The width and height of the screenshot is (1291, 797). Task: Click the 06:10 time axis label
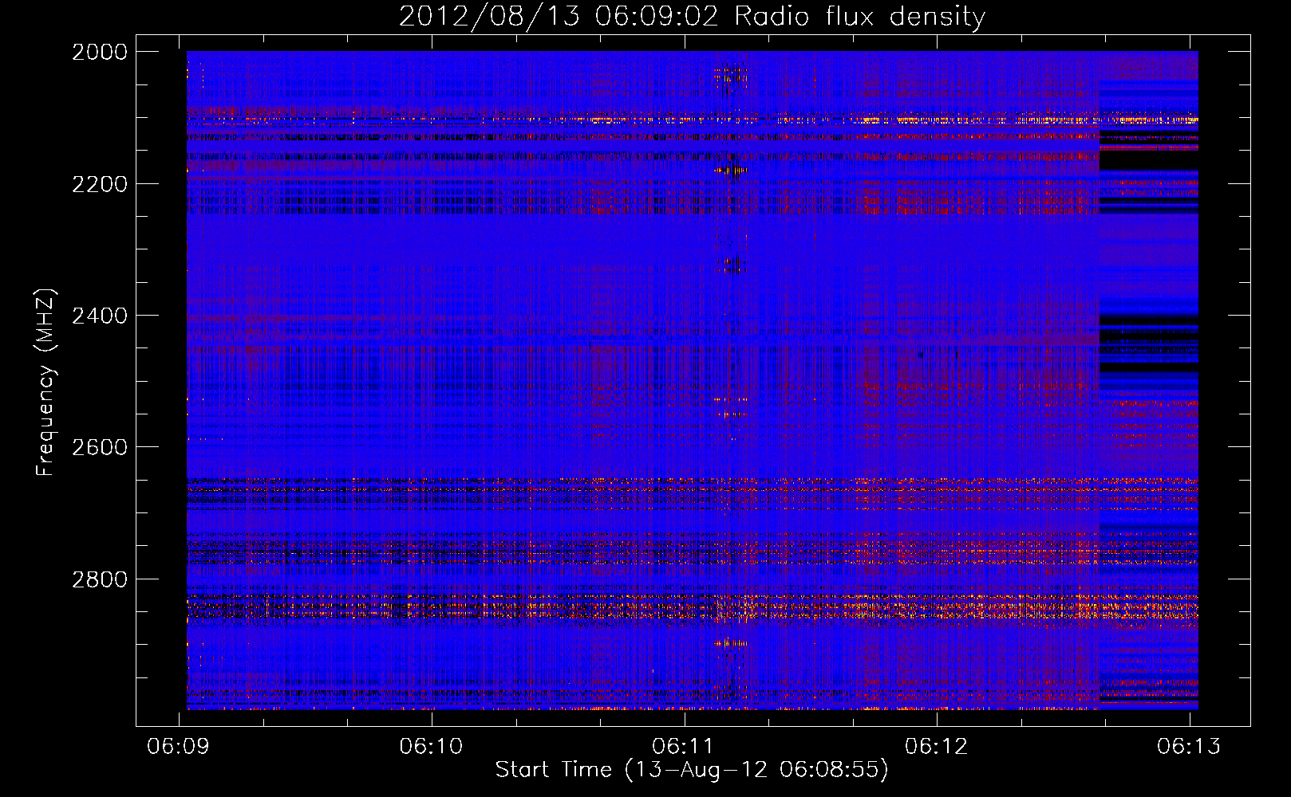[432, 746]
